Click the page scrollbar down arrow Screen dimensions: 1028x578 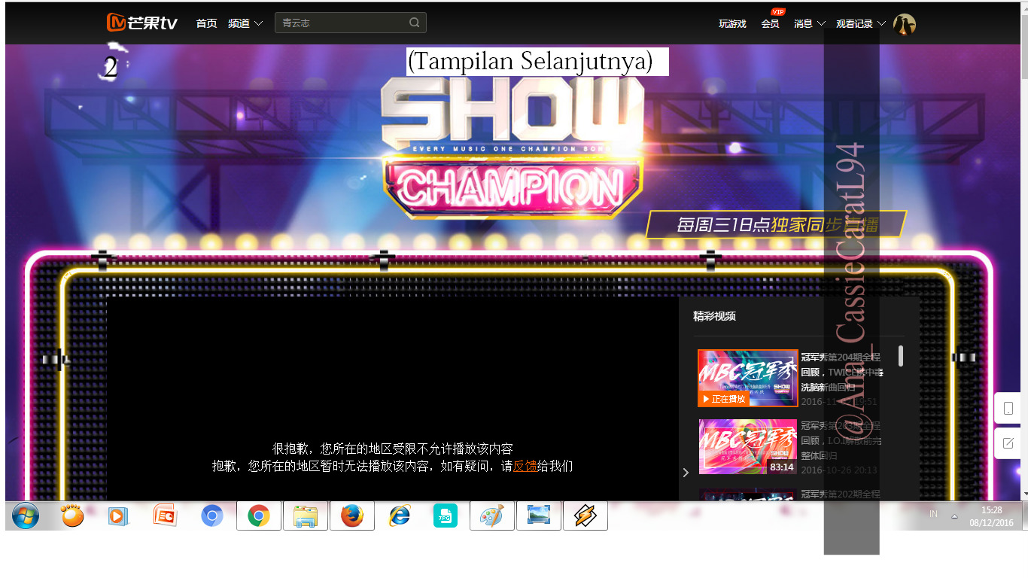click(x=1024, y=494)
